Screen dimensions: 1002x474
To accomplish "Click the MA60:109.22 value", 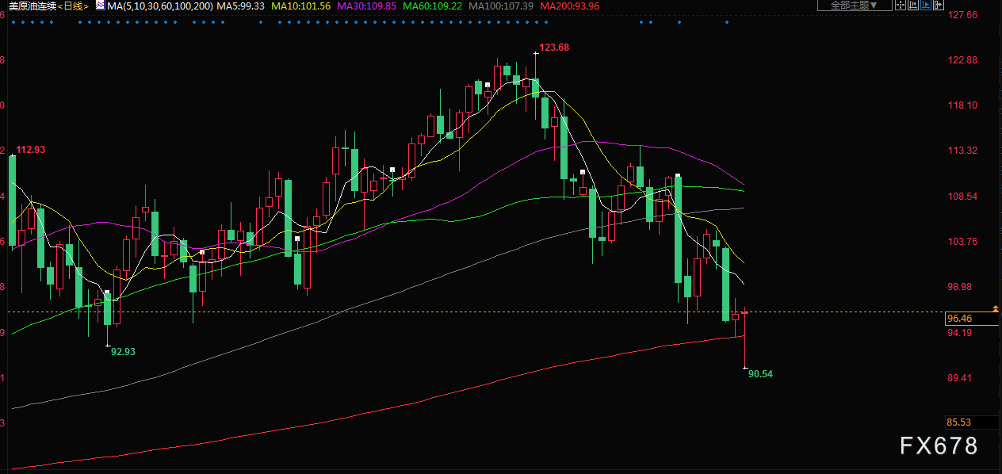I will point(432,6).
